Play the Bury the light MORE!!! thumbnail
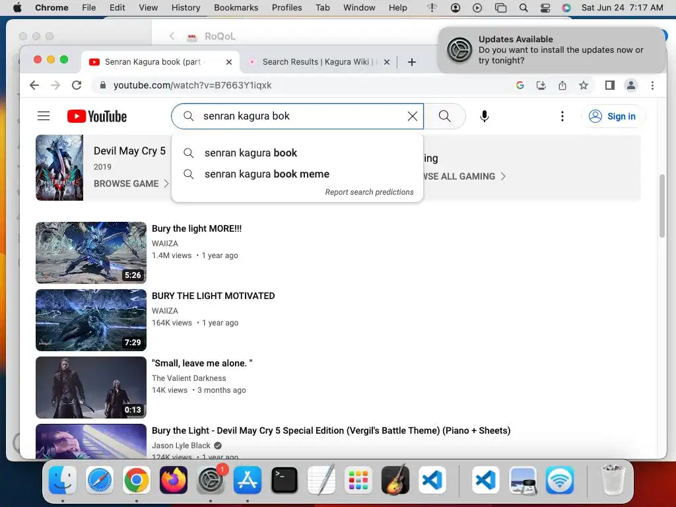 91,253
